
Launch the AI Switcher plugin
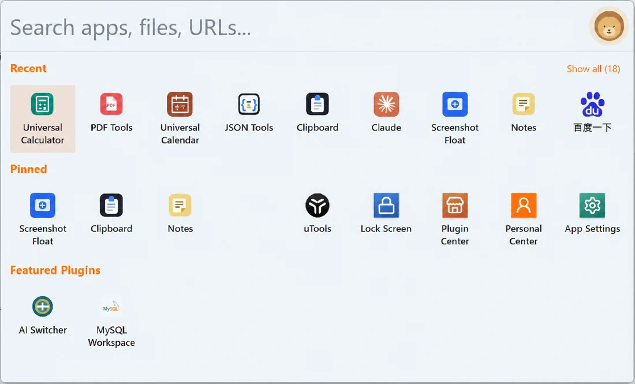[x=43, y=315]
